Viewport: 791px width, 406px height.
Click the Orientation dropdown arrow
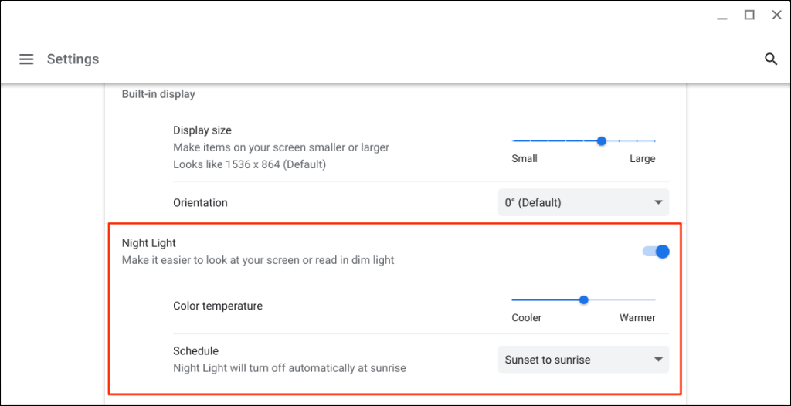point(658,203)
